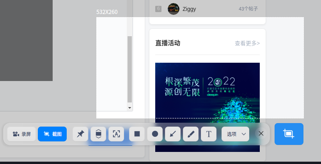Click the 直播活动 section heading
321x164 pixels.
point(168,43)
